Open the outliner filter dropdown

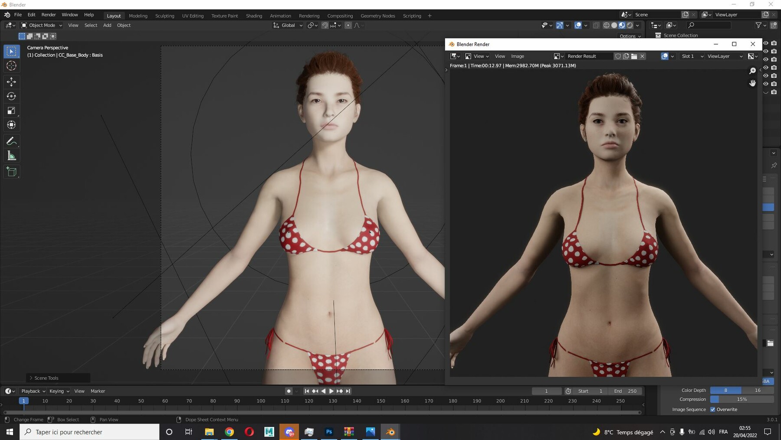point(761,25)
